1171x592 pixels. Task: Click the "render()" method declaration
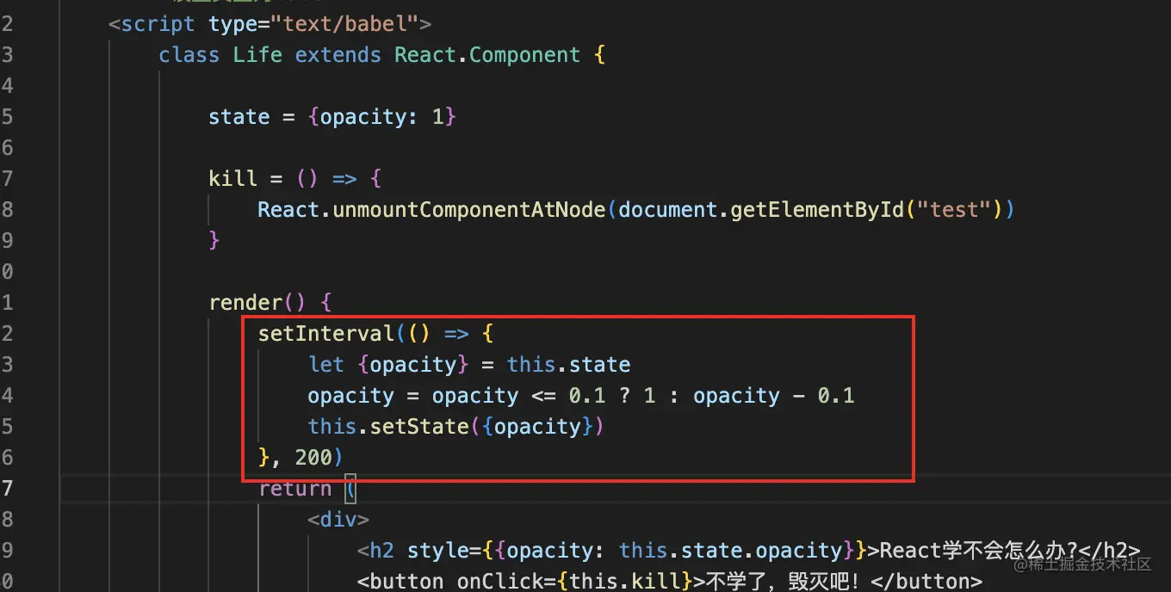pyautogui.click(x=257, y=302)
